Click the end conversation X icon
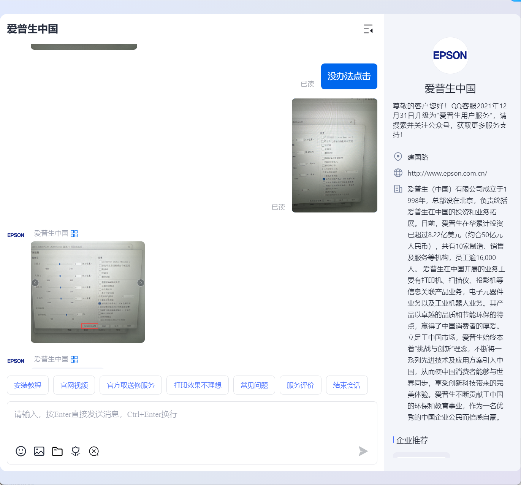 94,451
